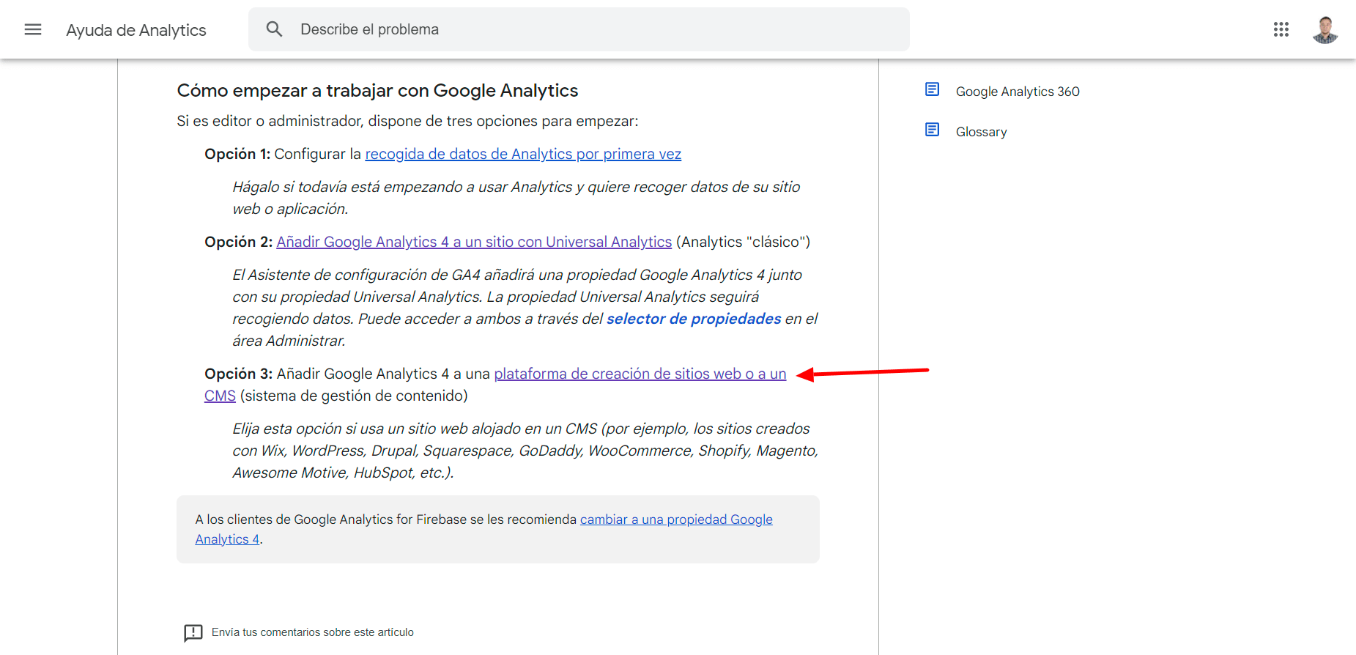The image size is (1356, 655).
Task: Open 'Añadir Google Analytics 4 a un sitio con Universal Analytics' link
Action: coord(474,242)
